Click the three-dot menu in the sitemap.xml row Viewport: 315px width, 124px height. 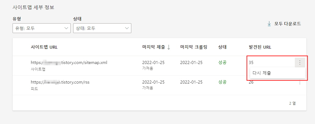tap(300, 62)
